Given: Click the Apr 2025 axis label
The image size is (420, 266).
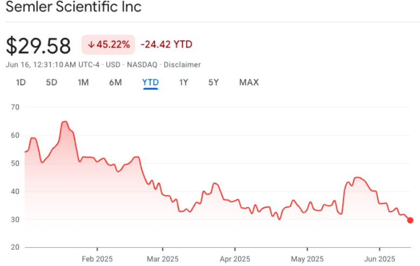Looking at the screenshot, I should [x=235, y=259].
